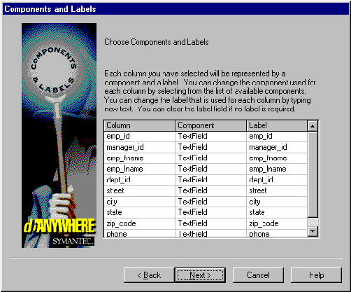Open the component cell for manager_id
Screen dimensions: 351x292
click(210, 147)
